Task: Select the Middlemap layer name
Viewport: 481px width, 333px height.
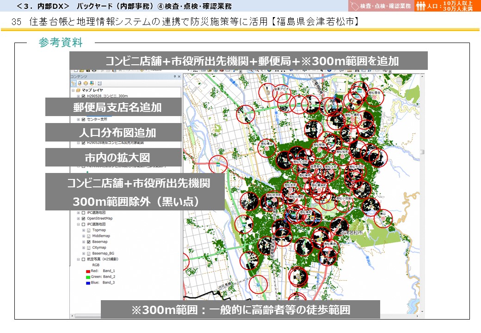Action: 101,236
